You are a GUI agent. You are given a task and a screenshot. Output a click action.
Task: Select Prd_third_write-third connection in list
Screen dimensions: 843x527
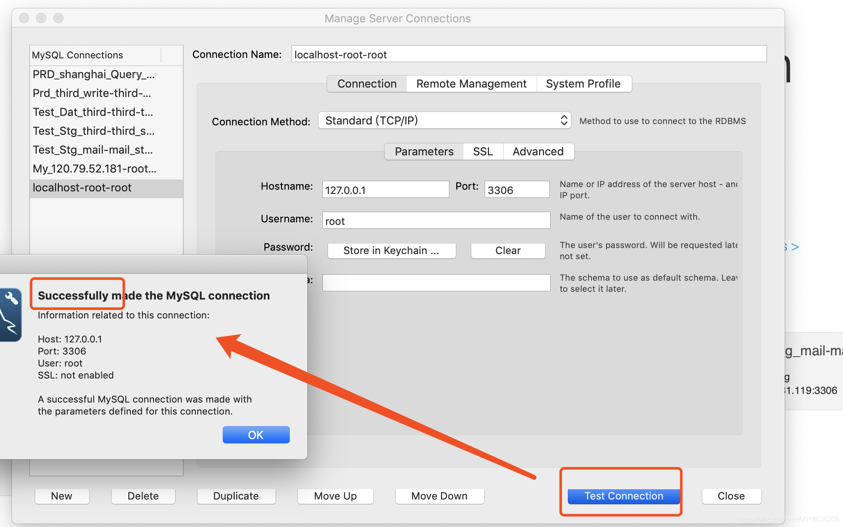pyautogui.click(x=106, y=93)
